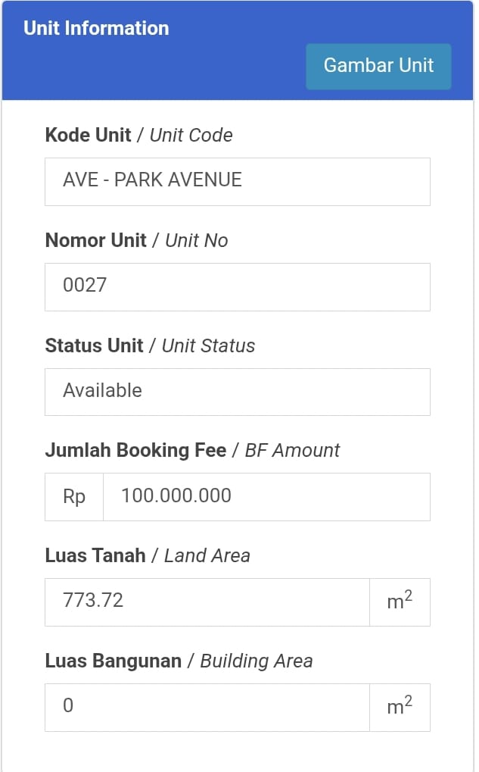This screenshot has height=772, width=479.
Task: Click the bold Status Unit label
Action: pos(94,346)
